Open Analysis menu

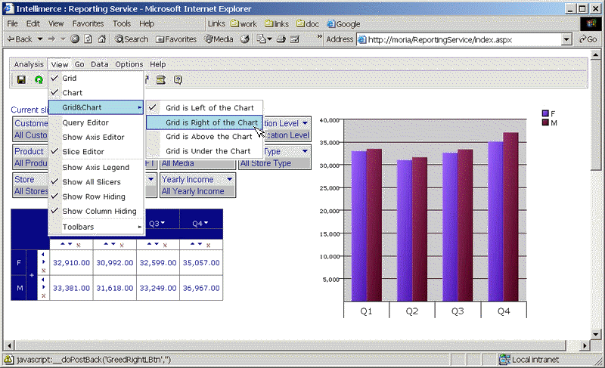[x=29, y=64]
